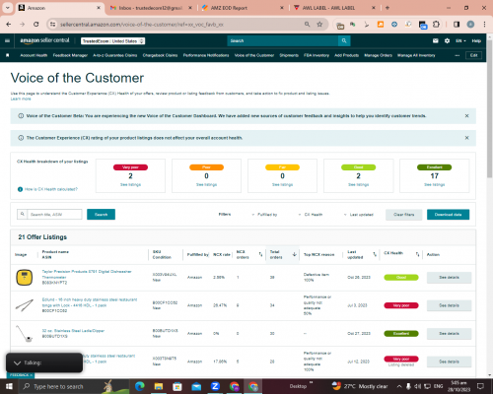Viewport: 493px width, 394px height.
Task: Click the Good CX Health badge for Taylor thermometer
Action: click(401, 278)
